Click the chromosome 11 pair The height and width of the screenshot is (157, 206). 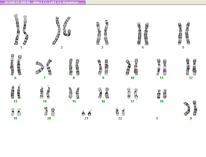tap(162, 67)
